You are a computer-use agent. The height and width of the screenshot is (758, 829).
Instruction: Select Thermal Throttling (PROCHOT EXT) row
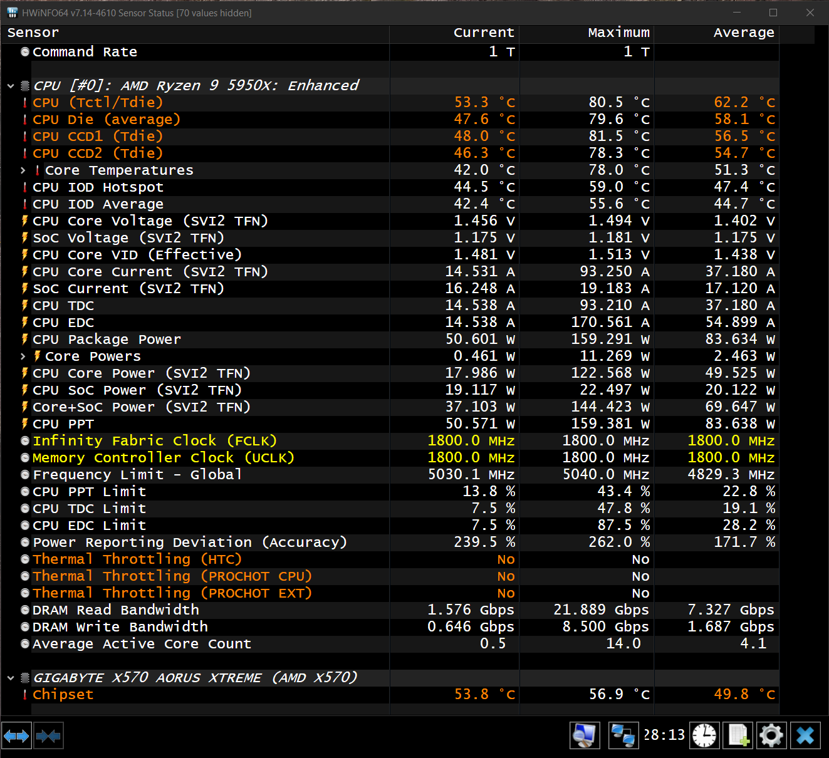(x=390, y=593)
